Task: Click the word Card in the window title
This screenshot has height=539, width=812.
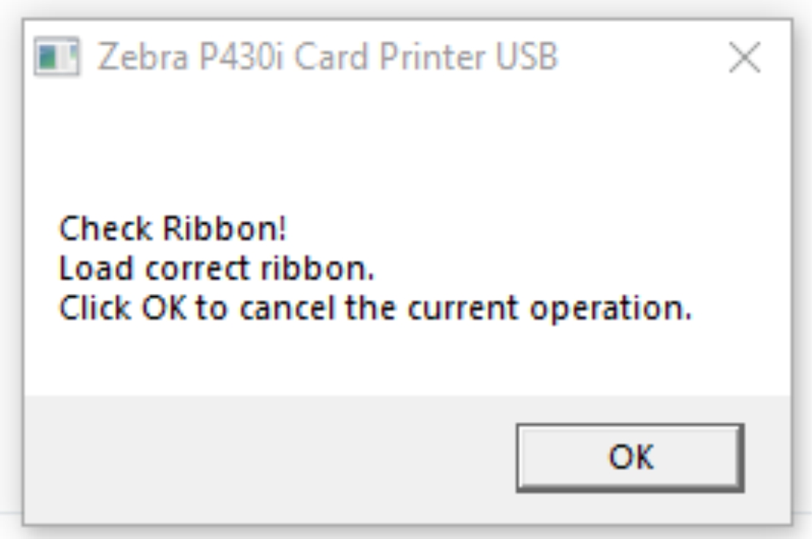Action: (332, 56)
